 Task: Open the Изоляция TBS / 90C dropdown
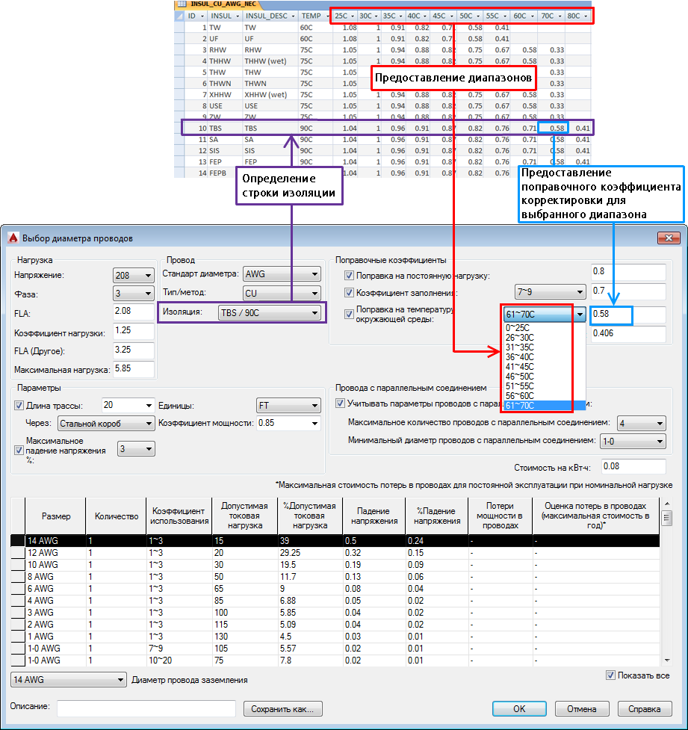[269, 313]
